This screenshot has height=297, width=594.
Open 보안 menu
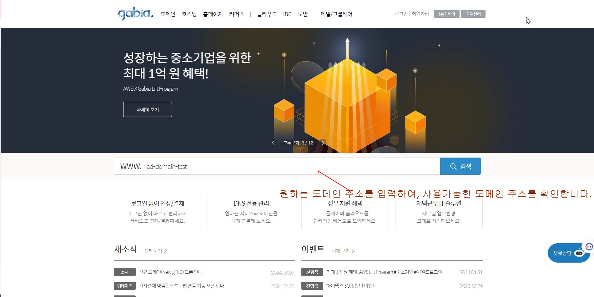click(x=303, y=14)
